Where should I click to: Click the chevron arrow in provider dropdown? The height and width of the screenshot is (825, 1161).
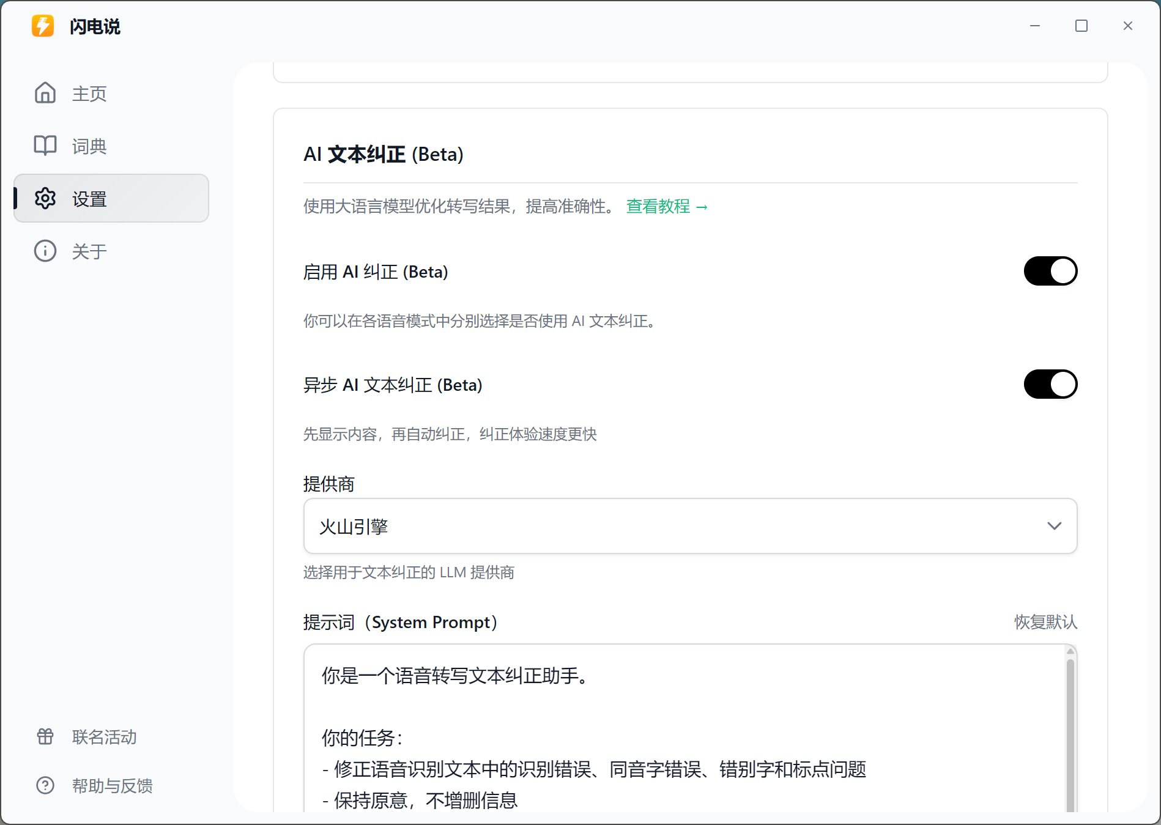[x=1054, y=527]
